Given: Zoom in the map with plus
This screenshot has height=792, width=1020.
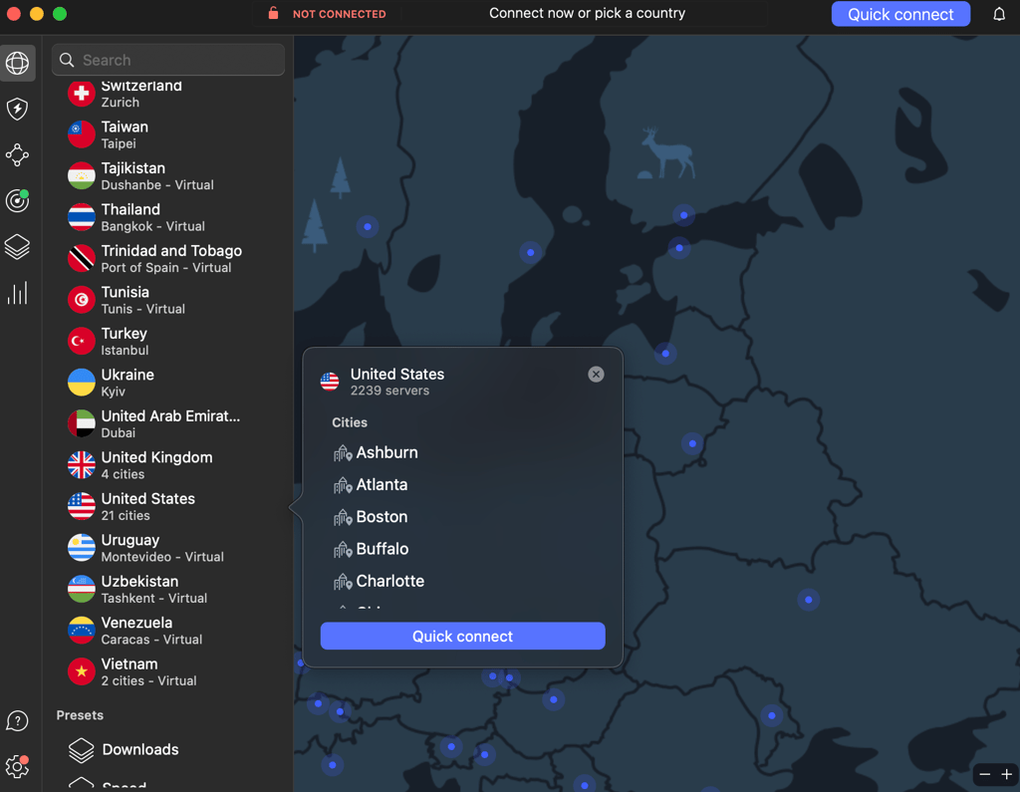Looking at the screenshot, I should click(x=1006, y=774).
